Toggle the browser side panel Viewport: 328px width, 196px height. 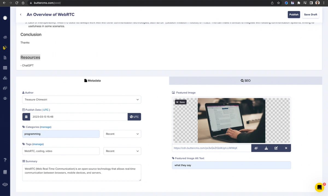[x=311, y=3]
